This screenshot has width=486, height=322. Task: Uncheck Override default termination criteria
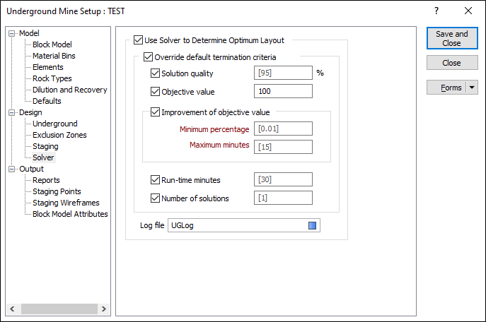pyautogui.click(x=149, y=57)
